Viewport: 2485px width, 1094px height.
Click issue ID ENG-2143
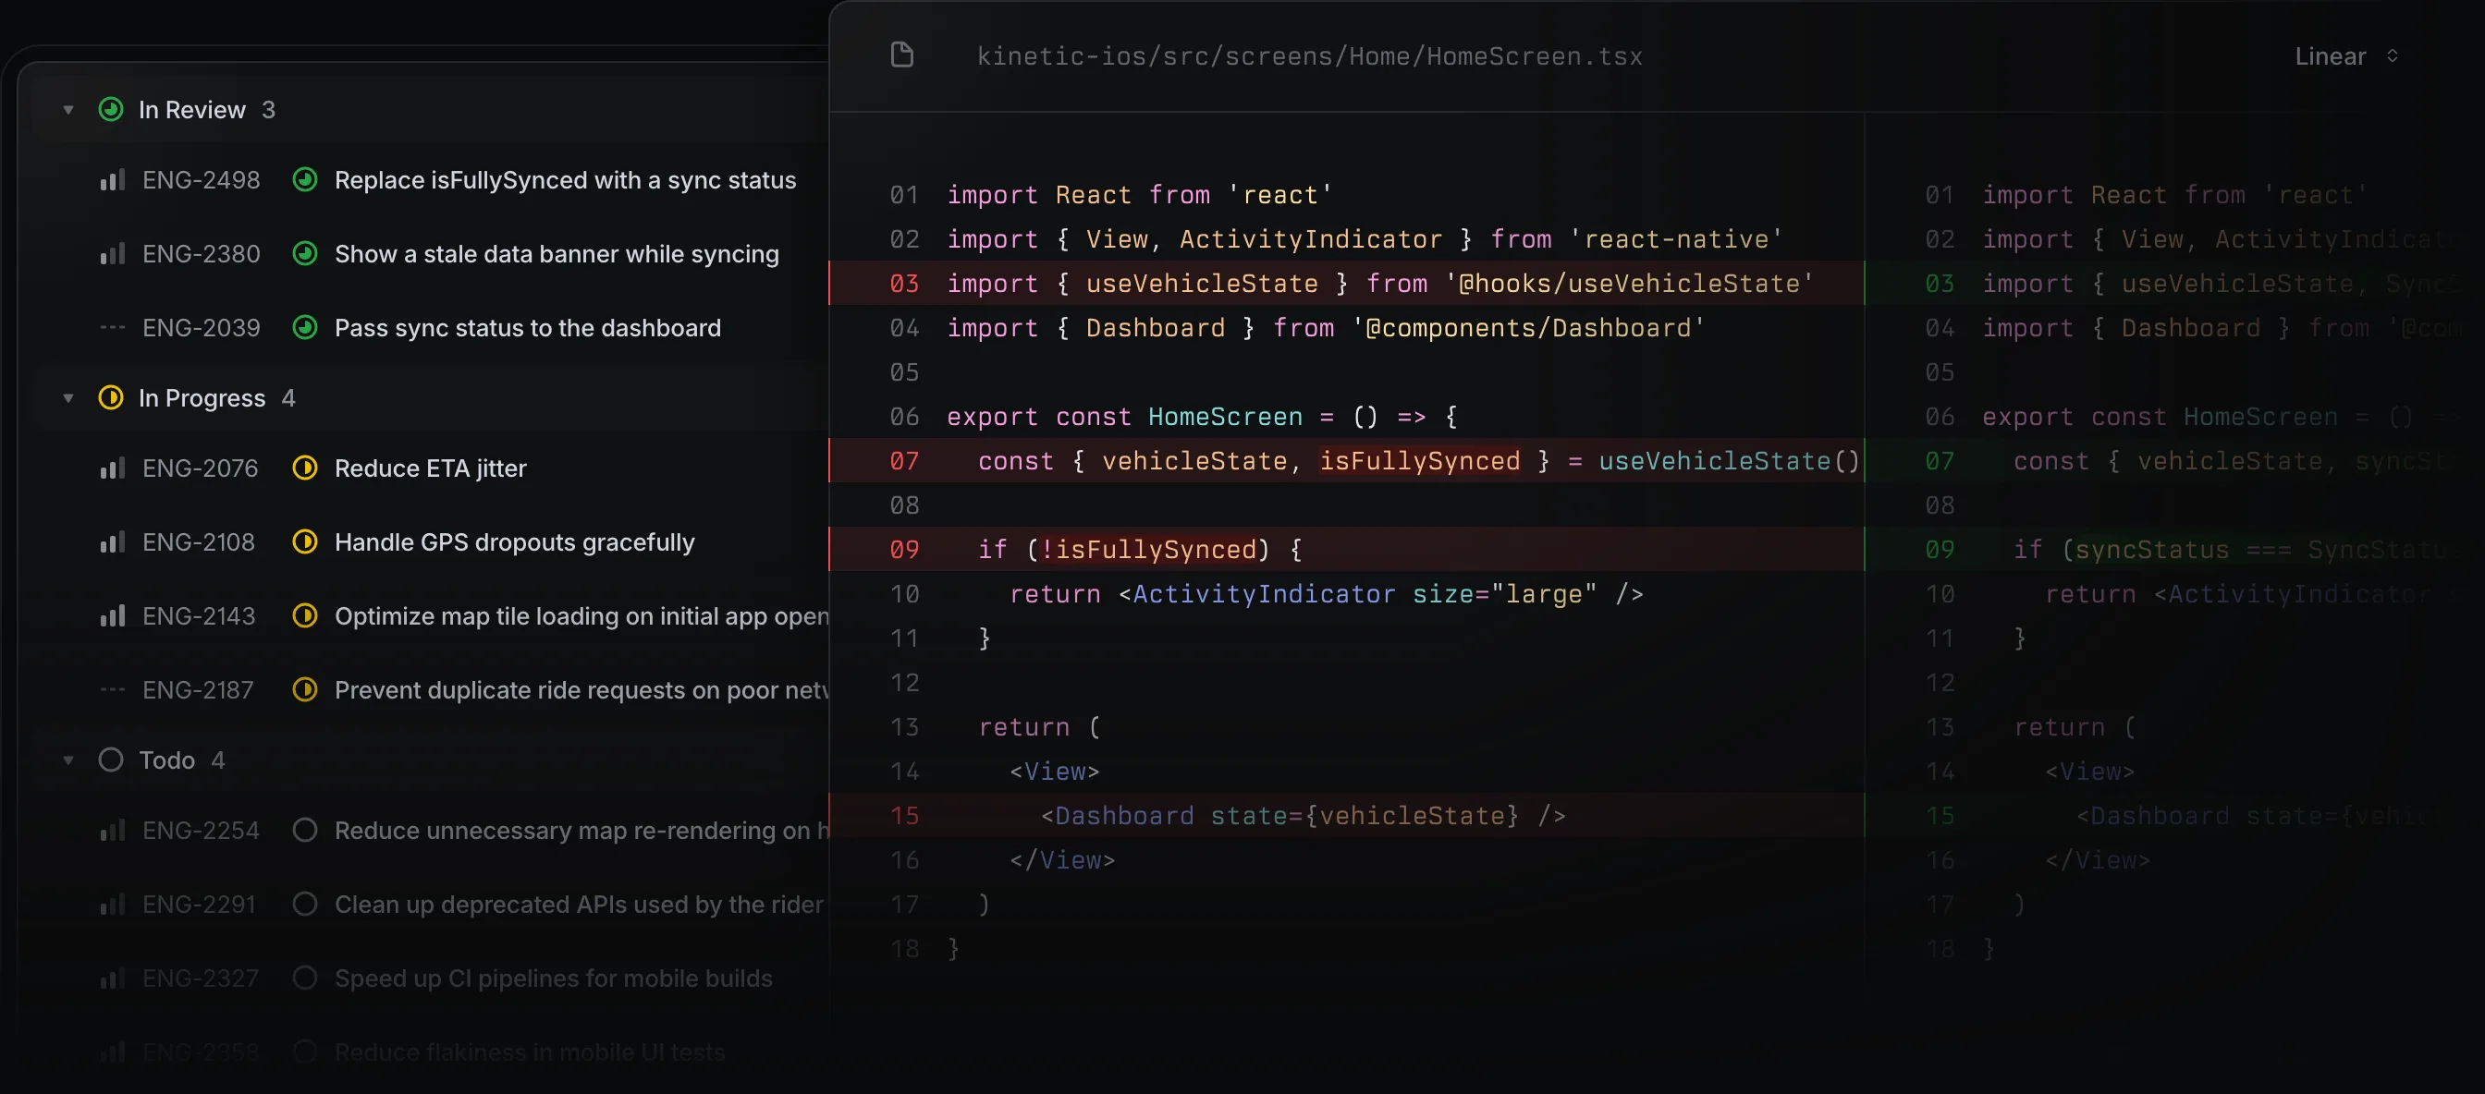tap(199, 616)
